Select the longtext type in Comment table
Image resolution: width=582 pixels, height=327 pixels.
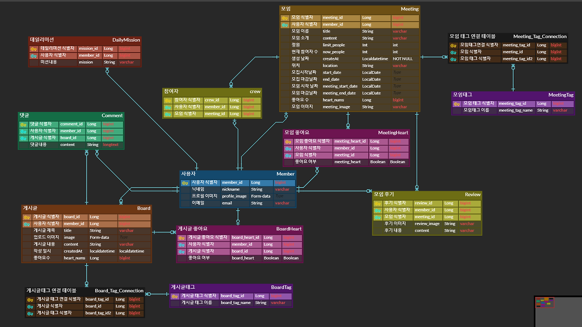click(x=110, y=145)
